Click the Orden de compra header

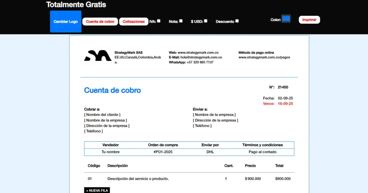[x=163, y=145]
